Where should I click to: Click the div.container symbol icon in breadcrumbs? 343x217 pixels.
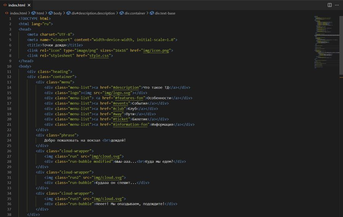click(x=122, y=13)
